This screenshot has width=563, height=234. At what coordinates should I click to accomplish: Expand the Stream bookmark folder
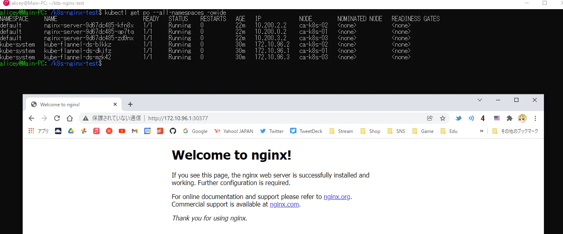(341, 131)
